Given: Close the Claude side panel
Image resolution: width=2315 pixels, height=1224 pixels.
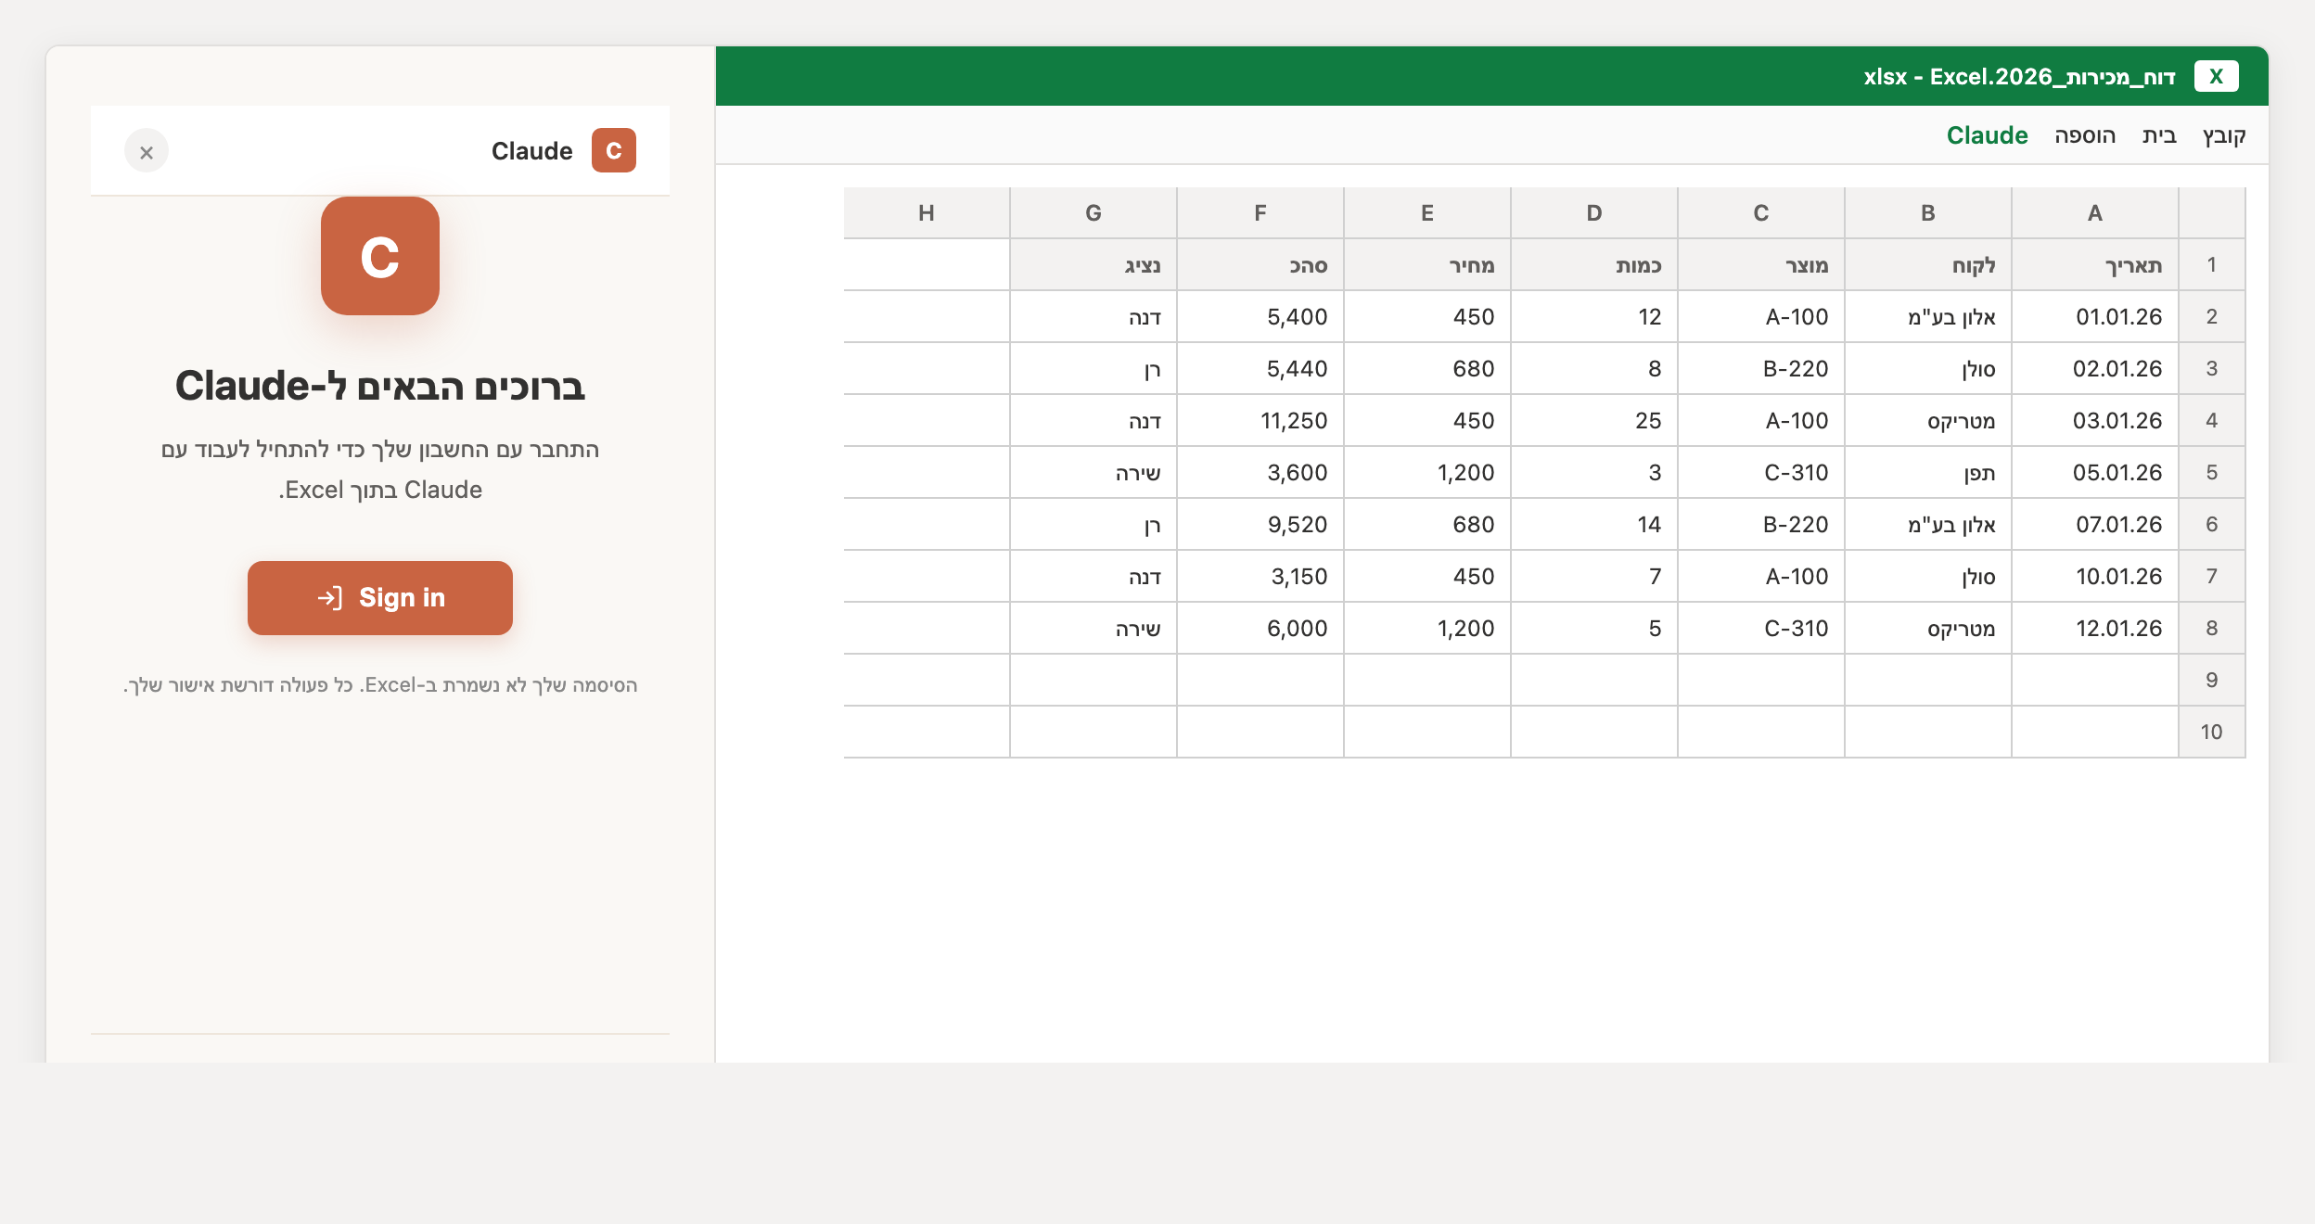Looking at the screenshot, I should (x=147, y=151).
